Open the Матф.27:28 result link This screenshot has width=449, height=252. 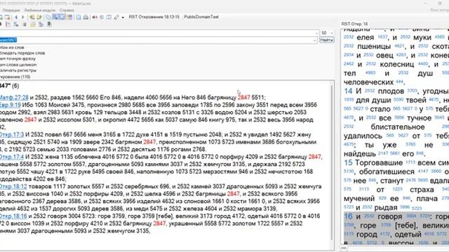14,97
